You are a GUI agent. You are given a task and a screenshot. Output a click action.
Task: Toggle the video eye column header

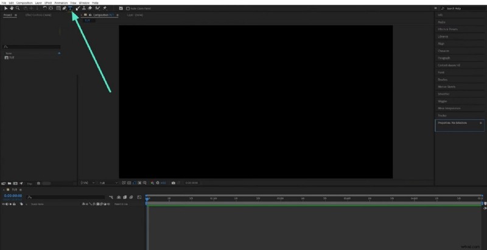pos(4,204)
